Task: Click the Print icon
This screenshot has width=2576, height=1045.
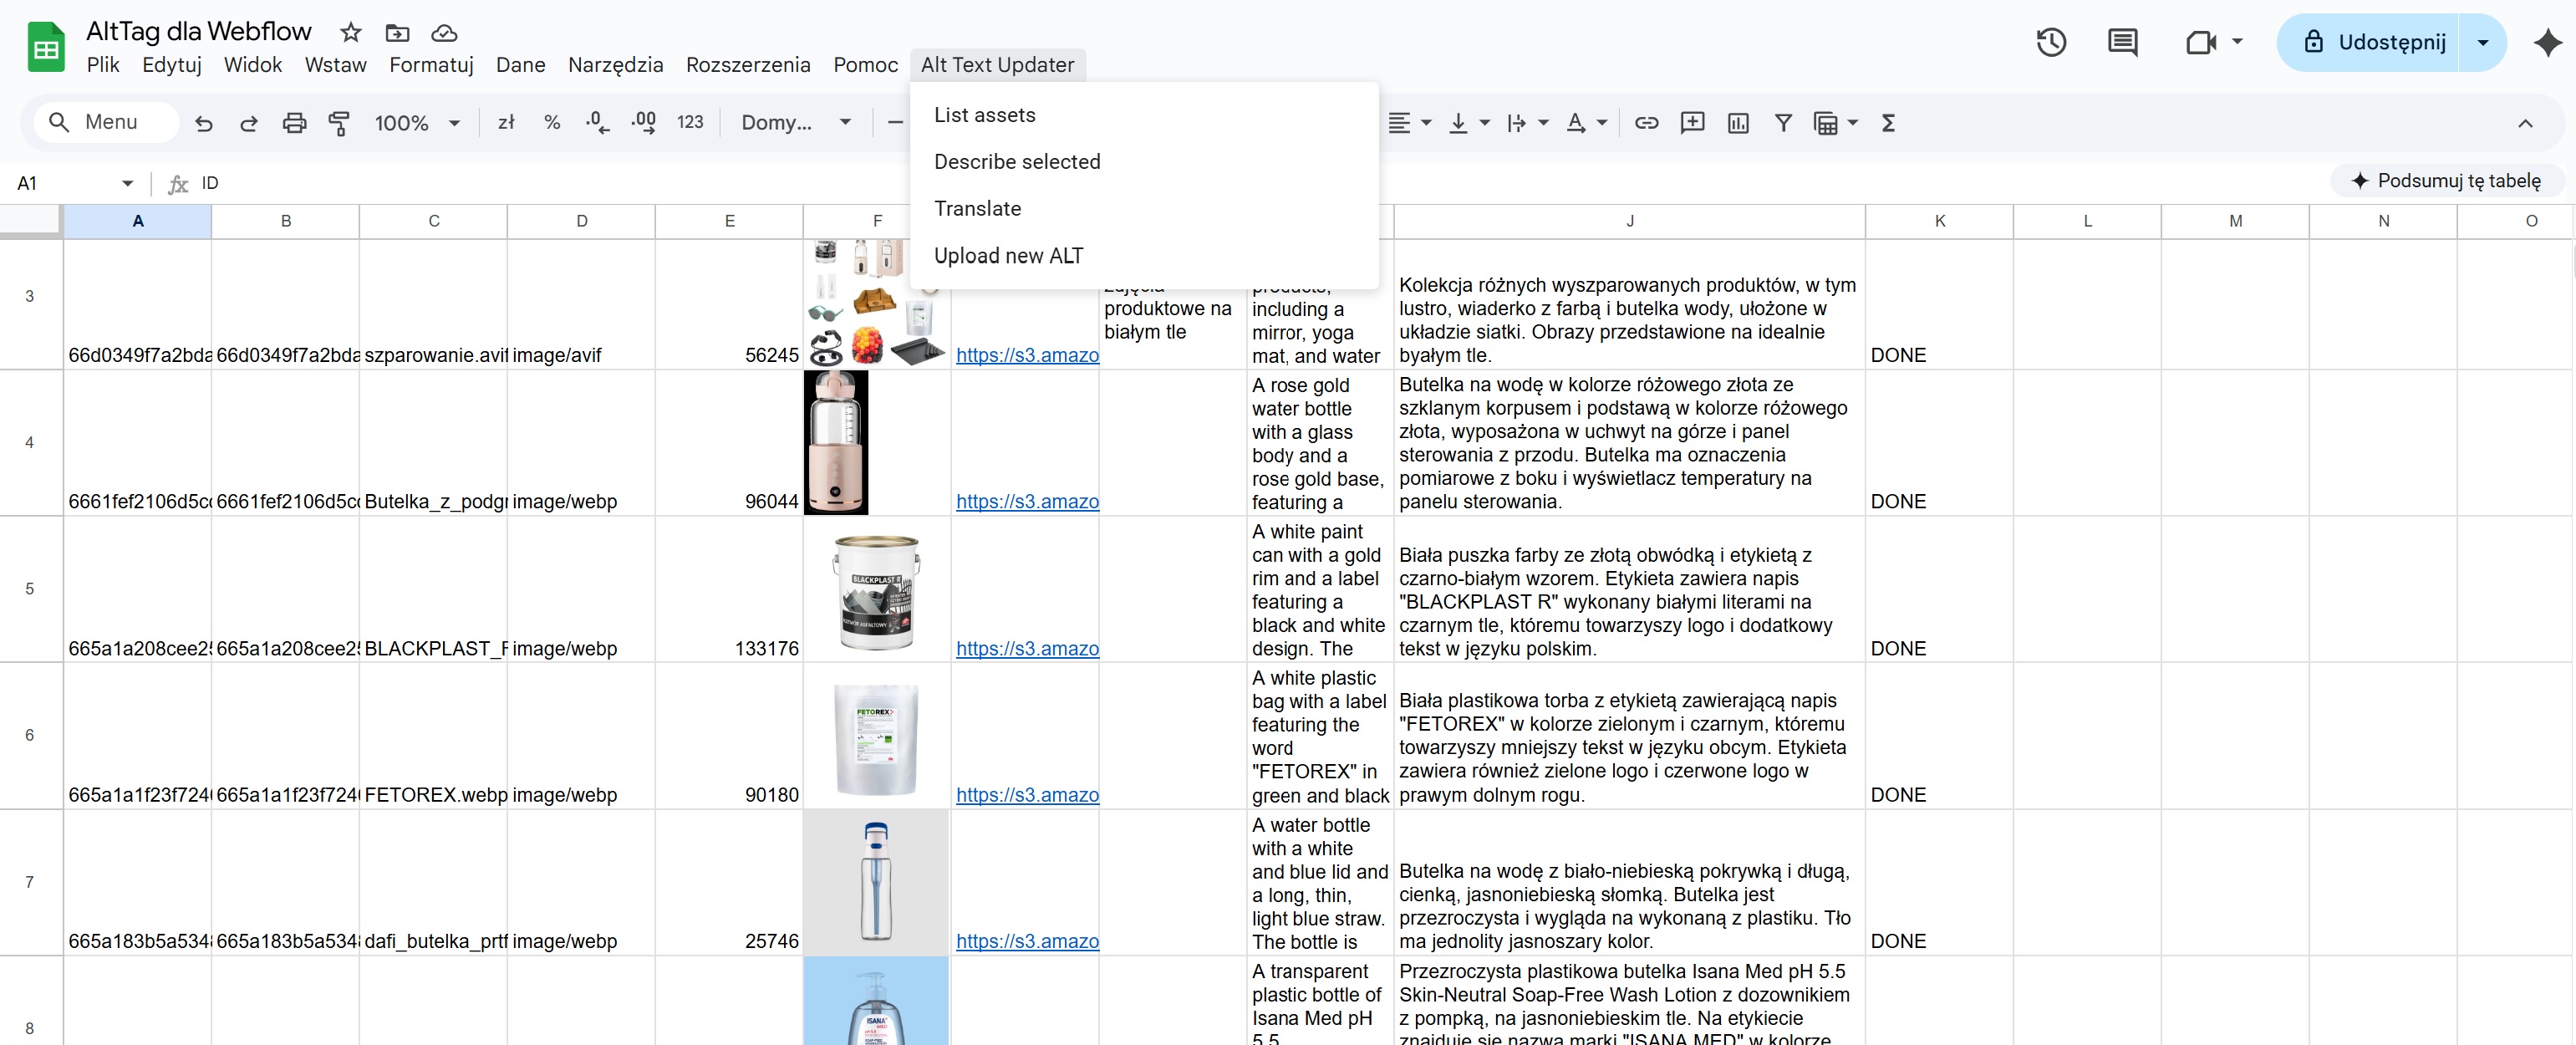Action: (295, 122)
